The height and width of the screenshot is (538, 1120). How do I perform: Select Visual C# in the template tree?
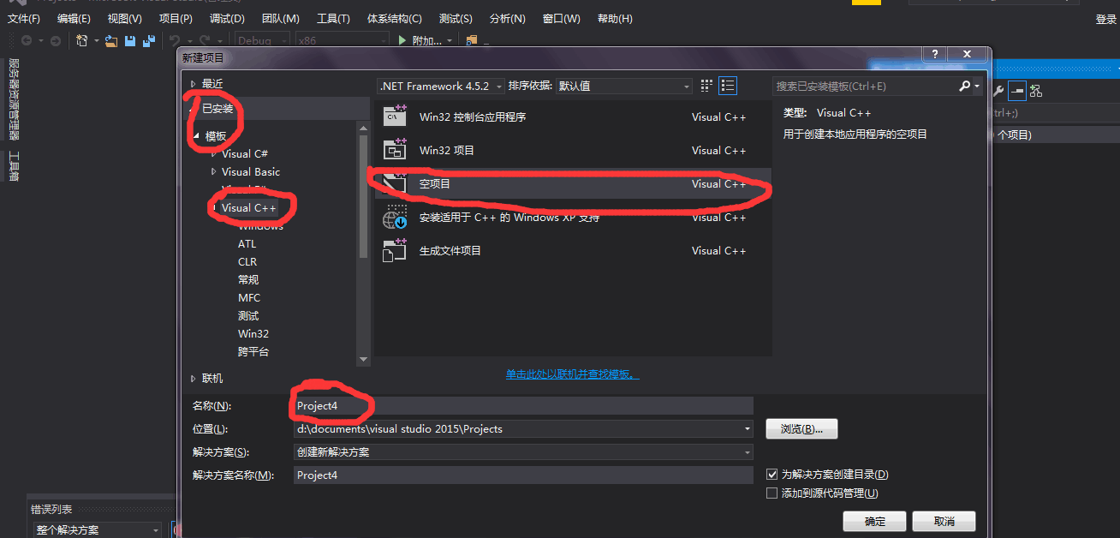(245, 153)
